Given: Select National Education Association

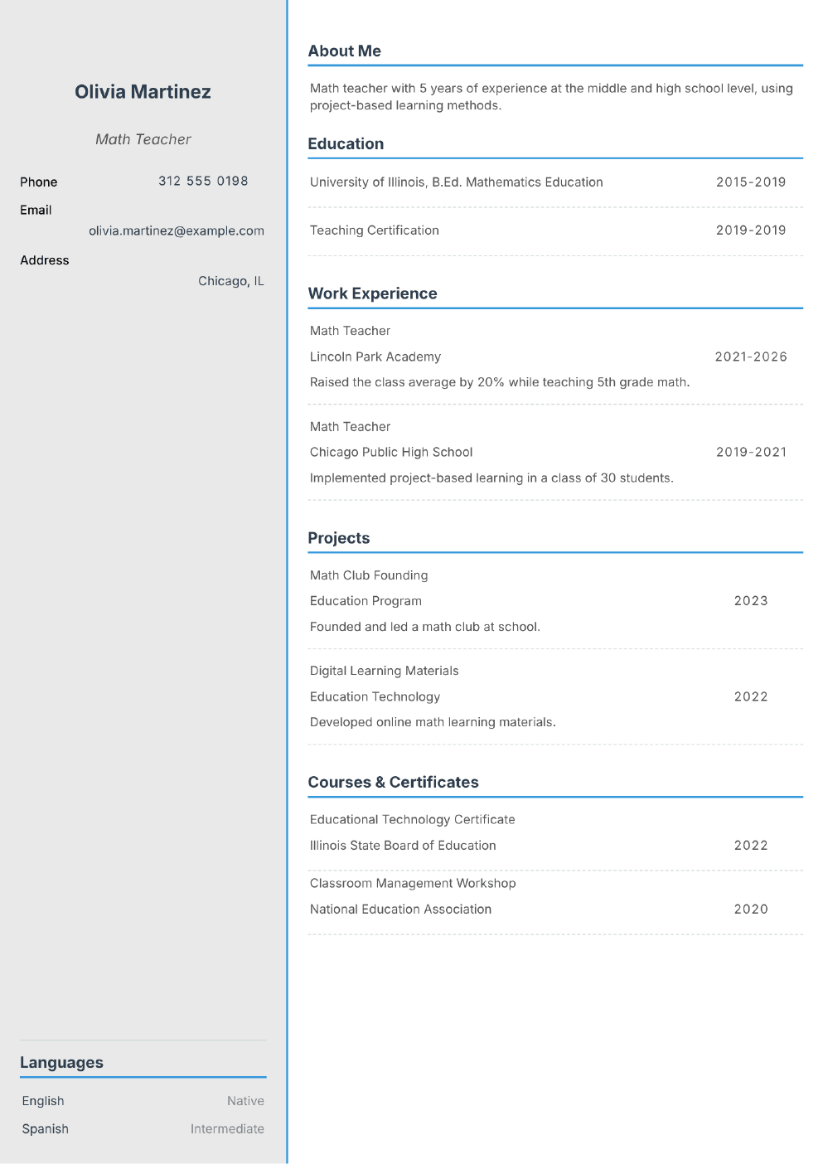Looking at the screenshot, I should coord(400,909).
